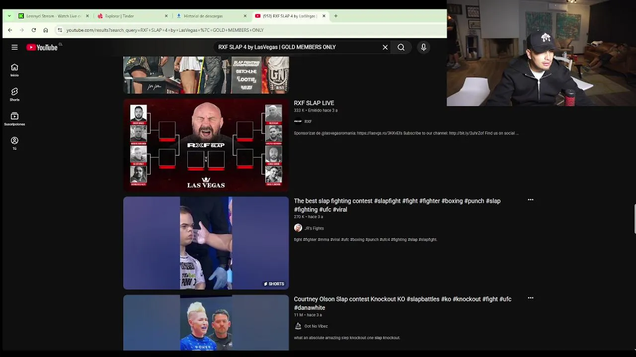This screenshot has height=357, width=636.
Task: Open Inicio in the sidebar
Action: [14, 70]
